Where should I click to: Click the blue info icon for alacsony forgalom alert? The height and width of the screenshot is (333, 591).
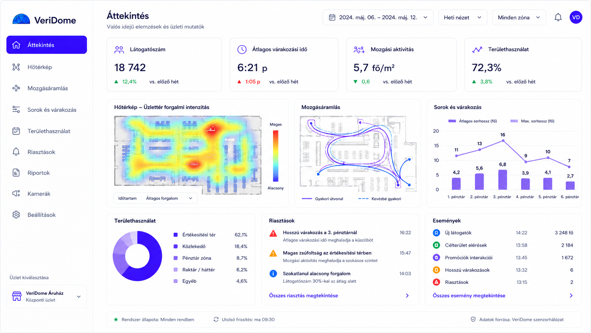tap(273, 274)
